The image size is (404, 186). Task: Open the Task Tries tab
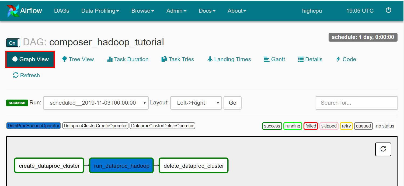pos(178,59)
